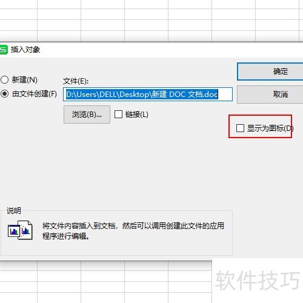
Task: Click an empty spreadsheet cell below the dialog
Action: 102,276
